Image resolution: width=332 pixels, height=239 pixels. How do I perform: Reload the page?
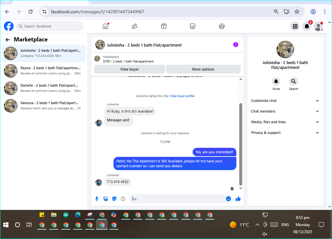coord(30,12)
